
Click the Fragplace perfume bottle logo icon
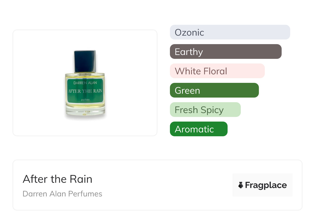pos(241,185)
